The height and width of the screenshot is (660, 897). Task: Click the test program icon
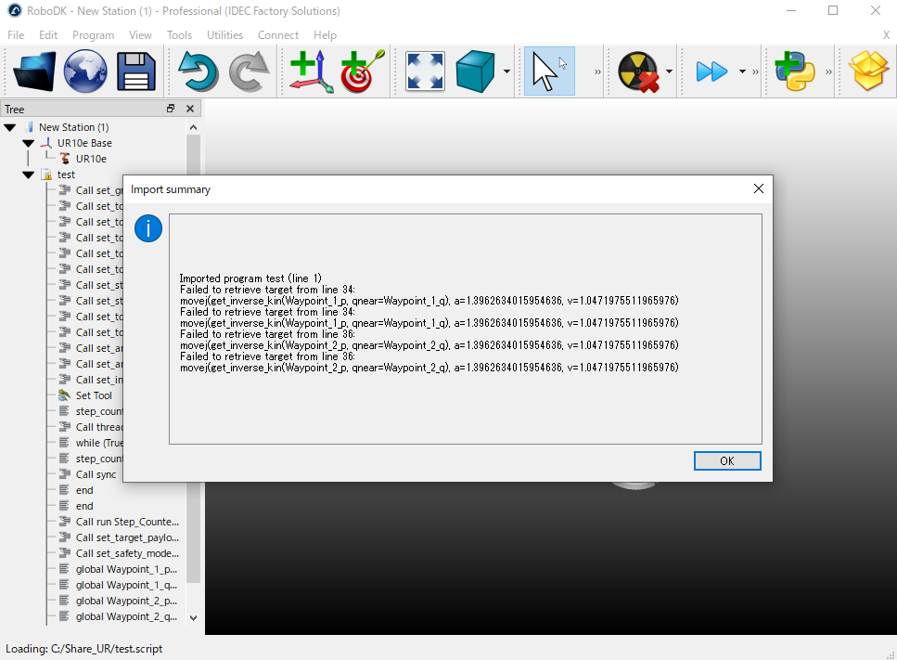pos(47,175)
